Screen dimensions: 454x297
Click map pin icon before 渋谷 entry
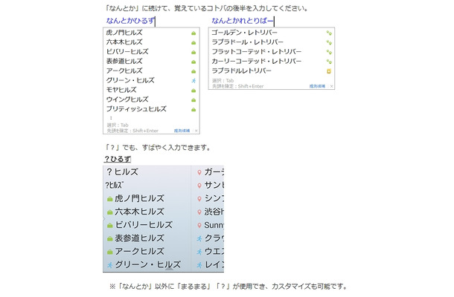[x=199, y=212]
